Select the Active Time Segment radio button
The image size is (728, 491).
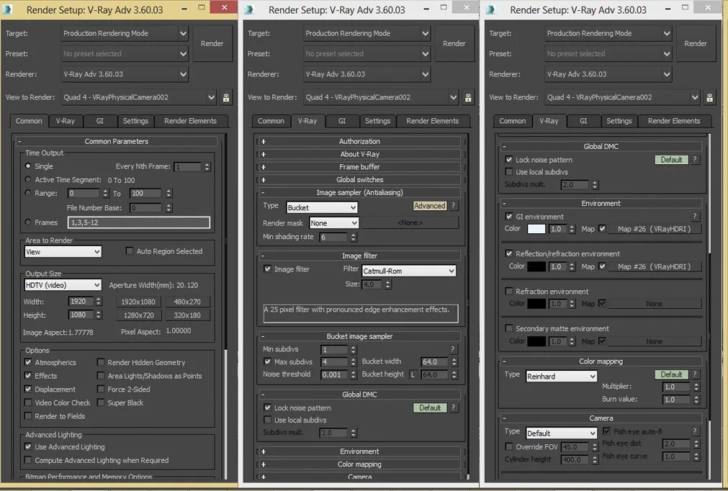tap(28, 179)
